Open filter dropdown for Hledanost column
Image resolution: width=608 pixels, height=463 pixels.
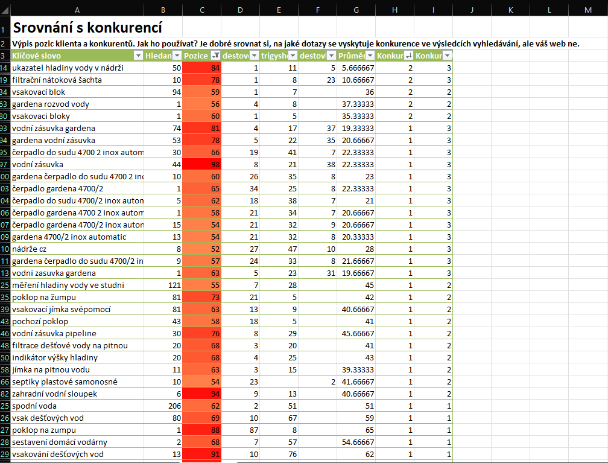[177, 56]
